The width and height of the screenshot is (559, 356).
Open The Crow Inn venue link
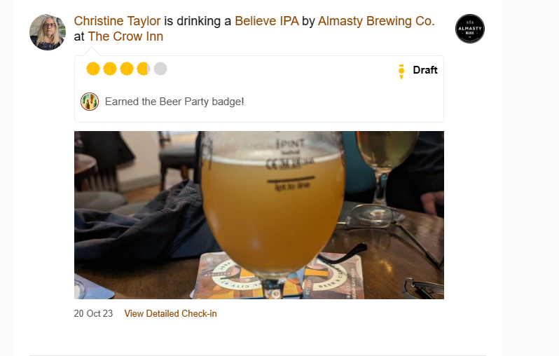[x=125, y=36]
